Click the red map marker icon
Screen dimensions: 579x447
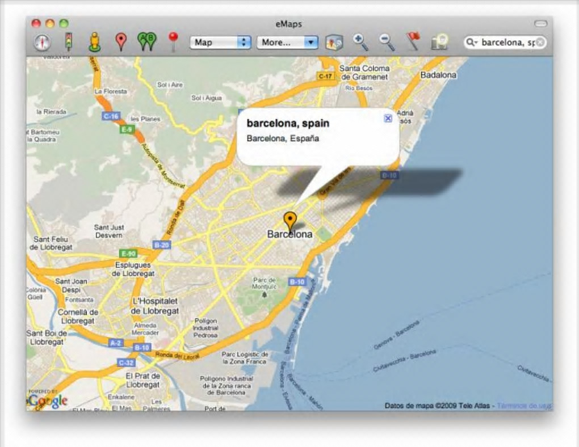tap(121, 42)
